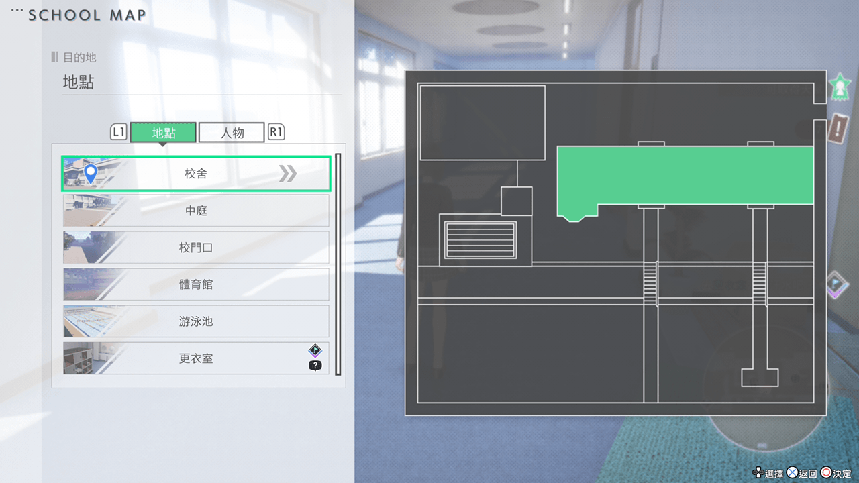Click the exclamation phone icon beside the map
859x483 pixels.
pyautogui.click(x=839, y=127)
